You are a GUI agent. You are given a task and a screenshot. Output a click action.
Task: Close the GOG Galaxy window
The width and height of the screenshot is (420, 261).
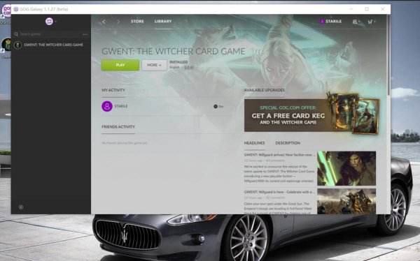[383, 9]
